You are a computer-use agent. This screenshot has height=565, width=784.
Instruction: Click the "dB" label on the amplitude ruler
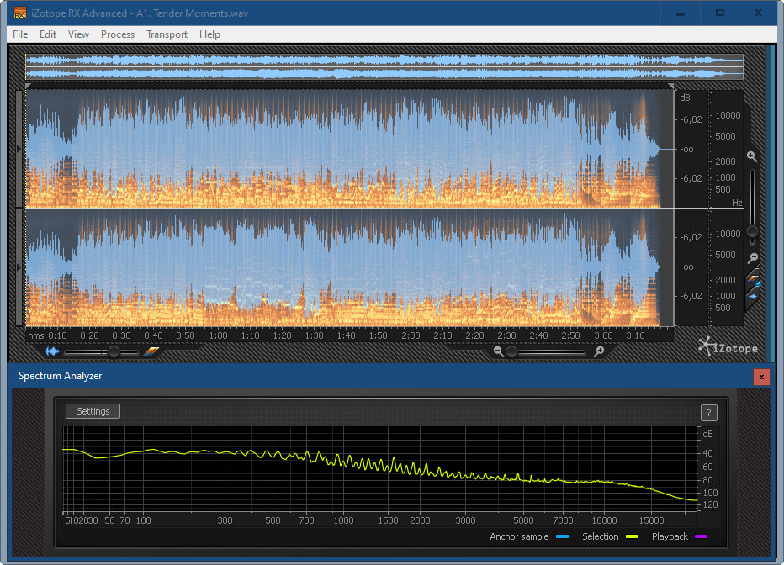(685, 98)
